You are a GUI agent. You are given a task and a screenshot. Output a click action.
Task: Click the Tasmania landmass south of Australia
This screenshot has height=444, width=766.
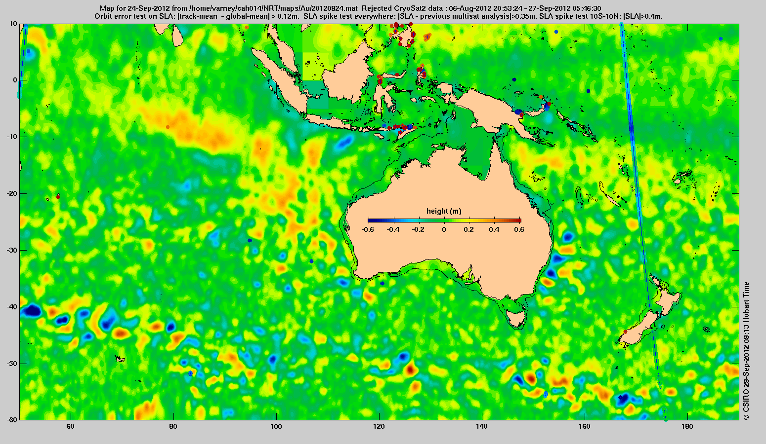(516, 319)
